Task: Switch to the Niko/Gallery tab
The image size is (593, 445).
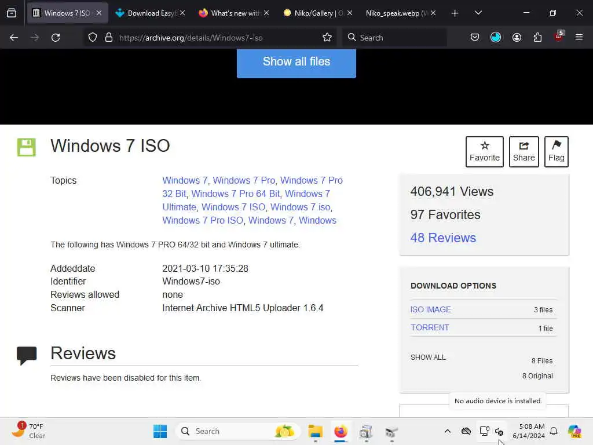Action: 318,13
